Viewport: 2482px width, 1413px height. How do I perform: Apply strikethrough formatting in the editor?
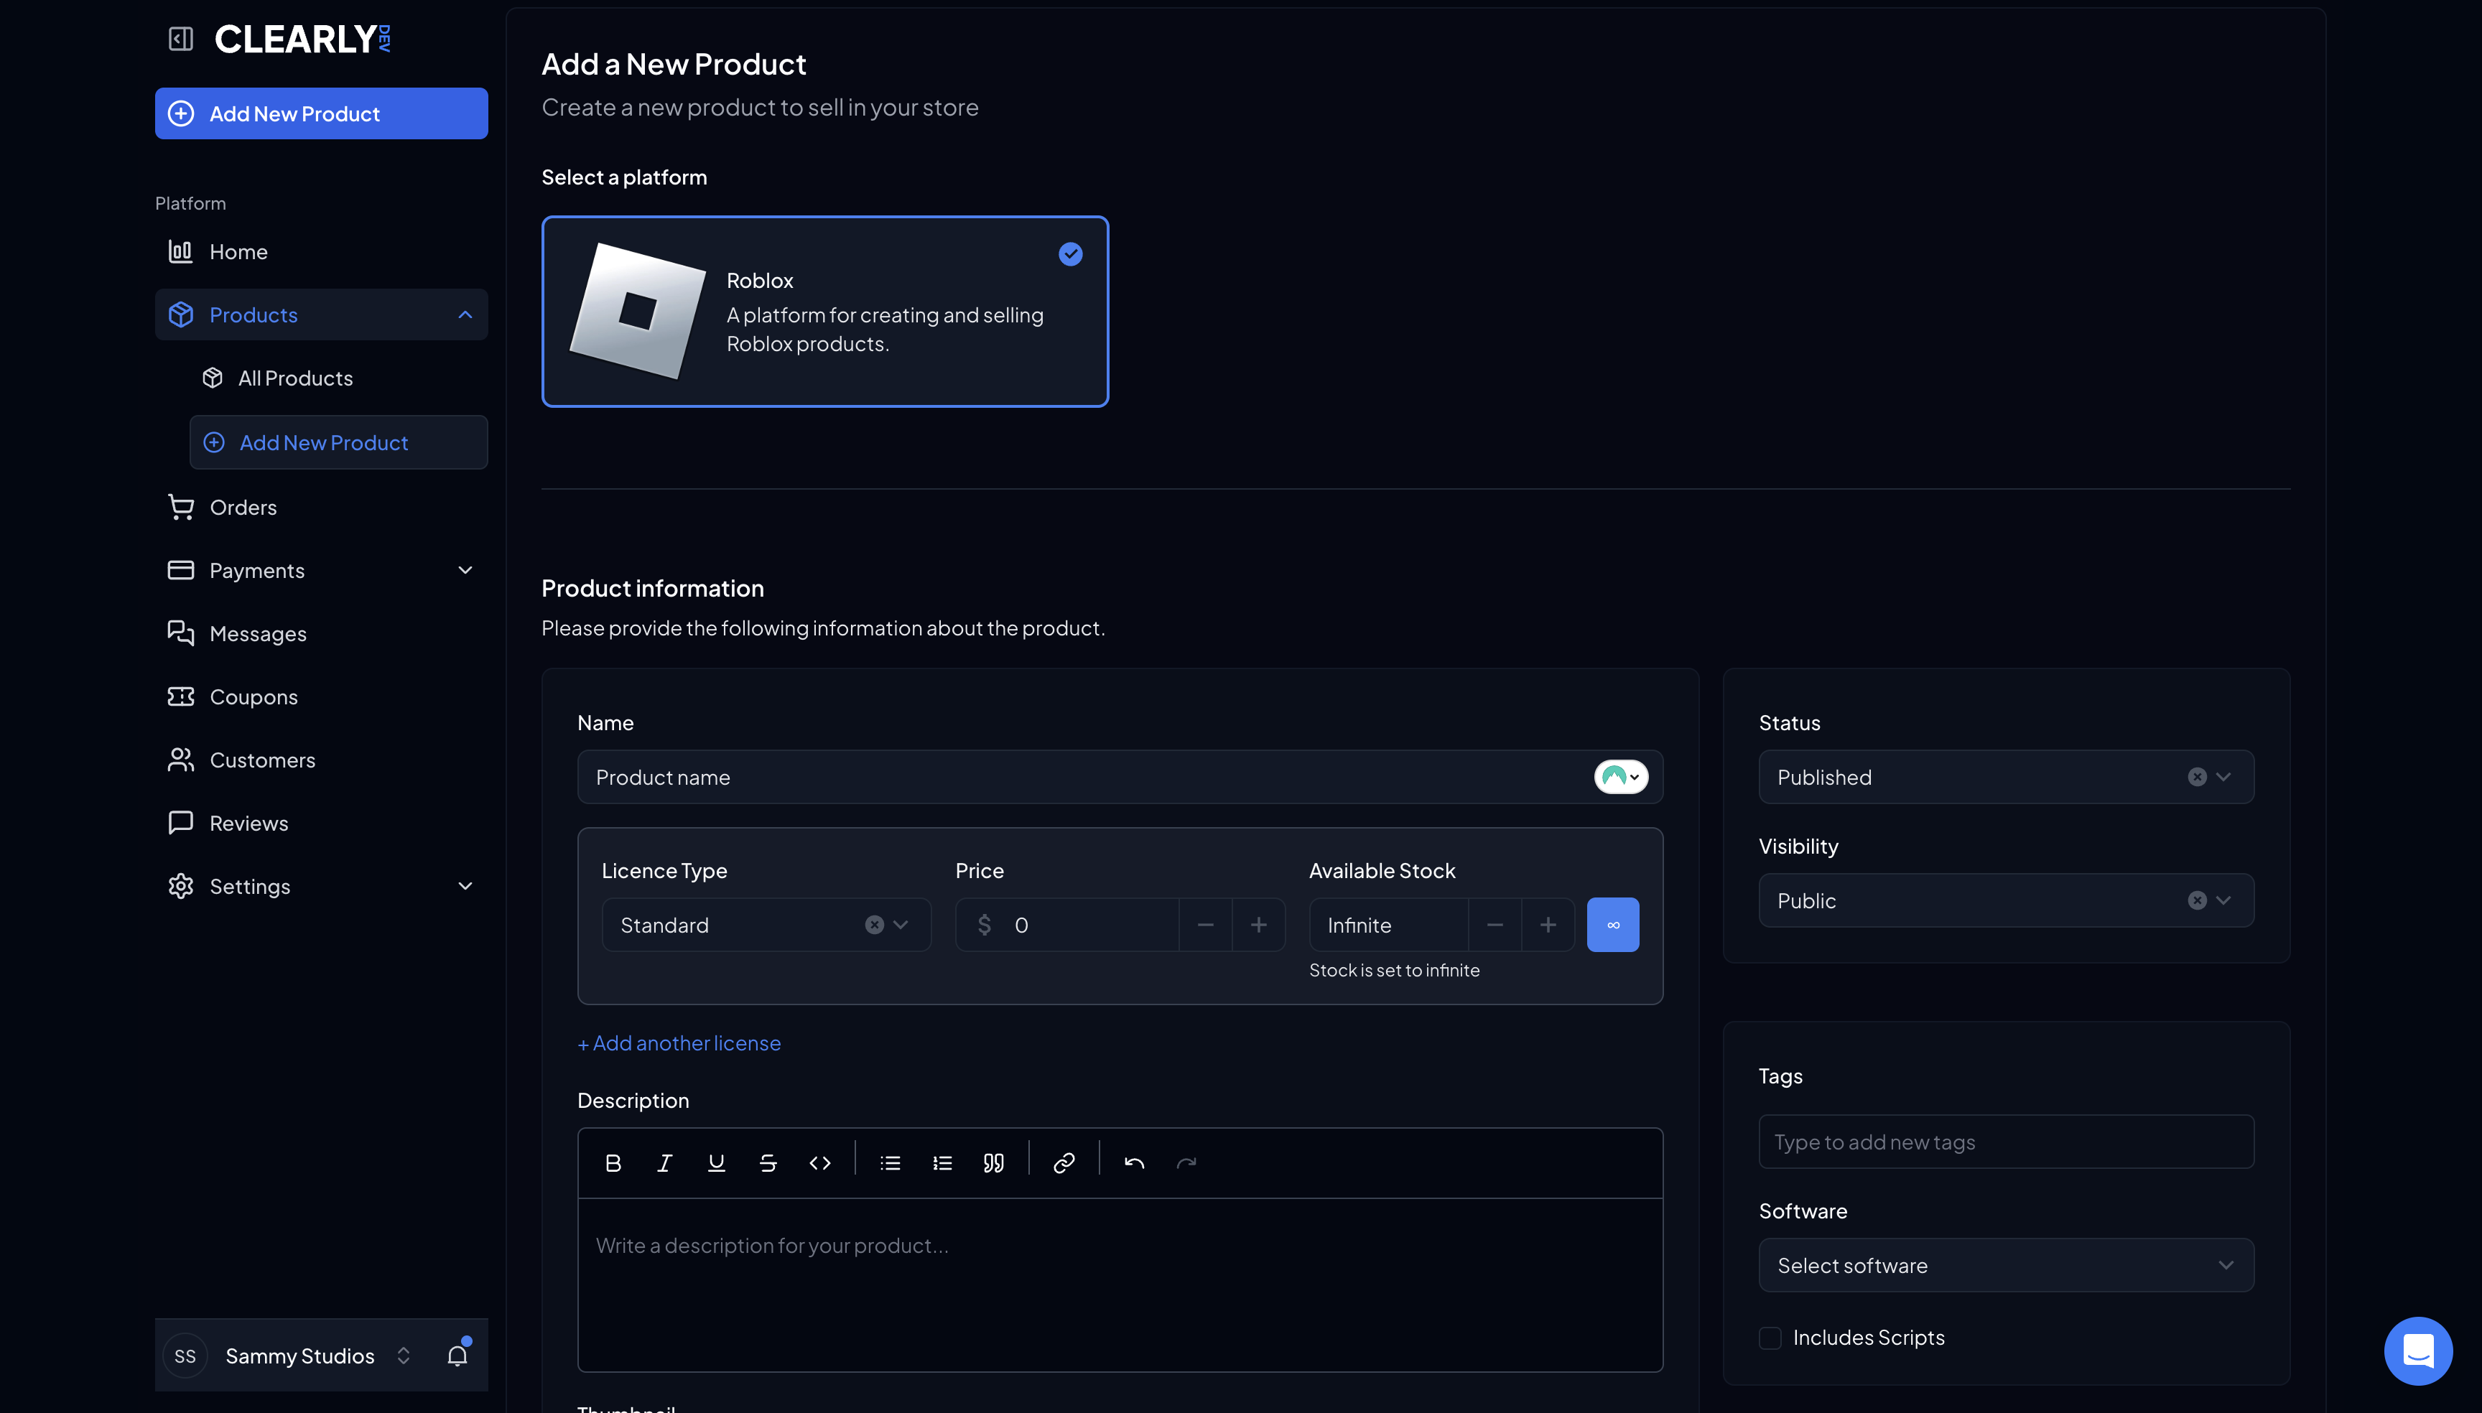(x=768, y=1162)
